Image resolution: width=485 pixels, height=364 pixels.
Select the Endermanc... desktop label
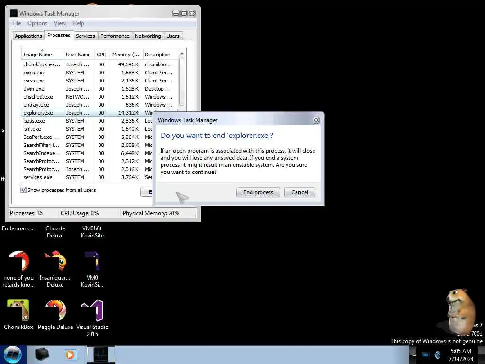(x=18, y=228)
